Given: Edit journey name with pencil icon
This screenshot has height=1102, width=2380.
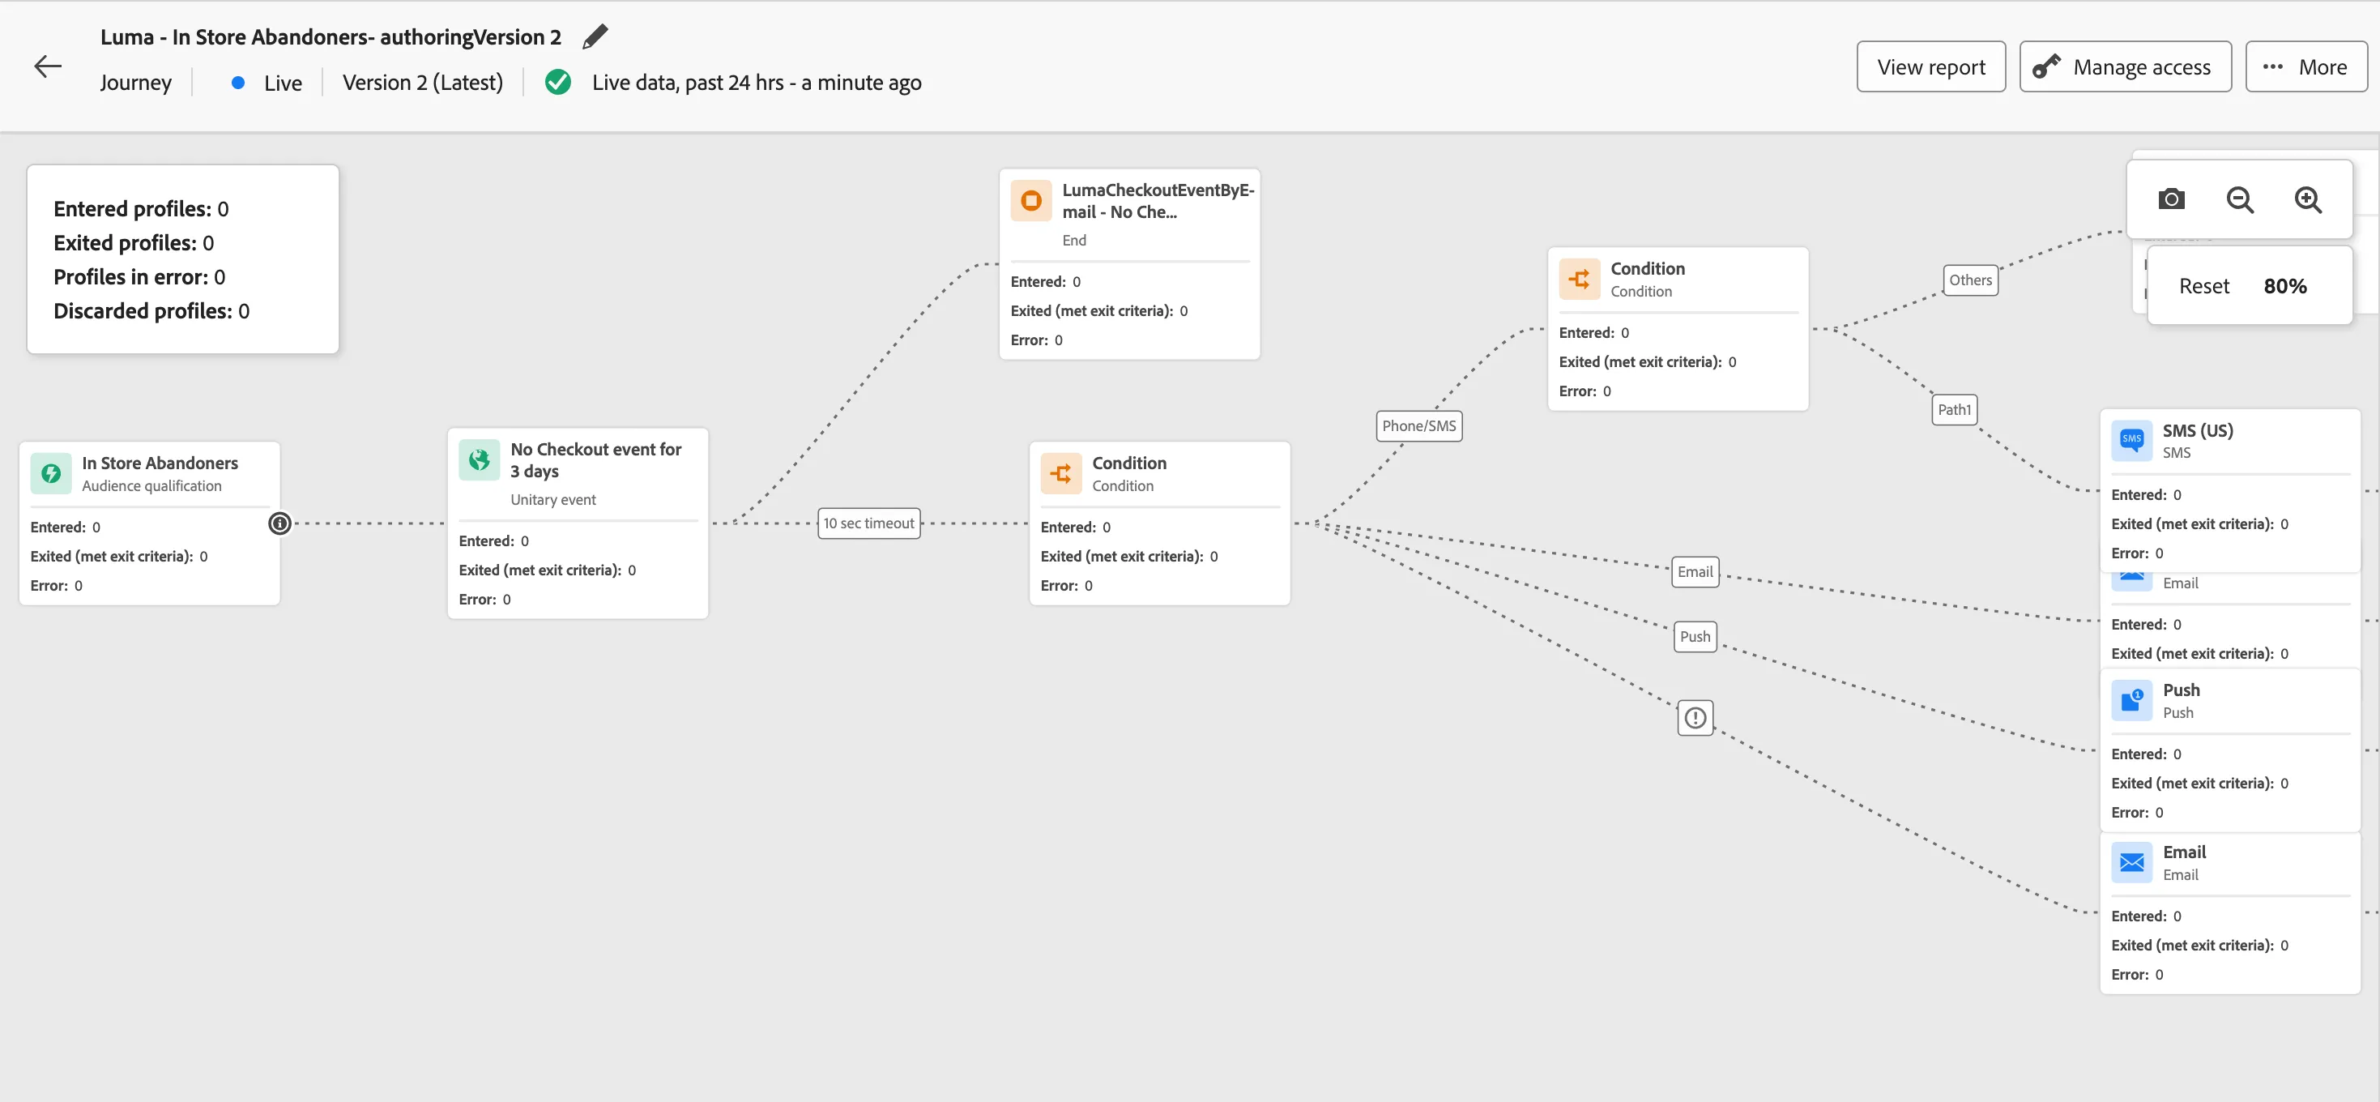Looking at the screenshot, I should [x=595, y=37].
